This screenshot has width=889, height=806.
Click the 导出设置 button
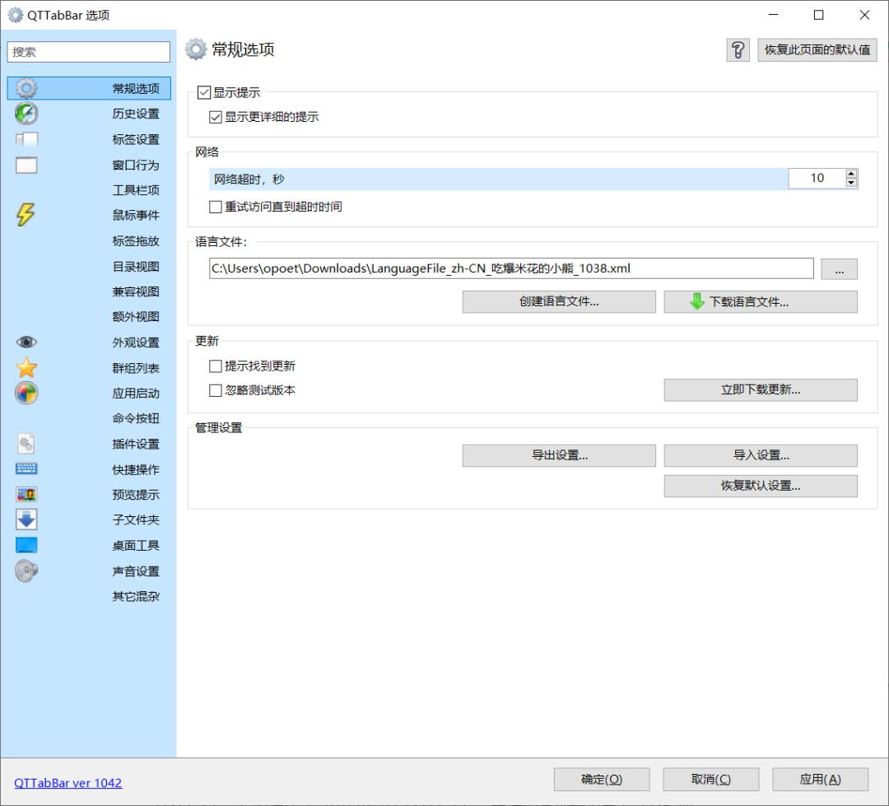(559, 455)
